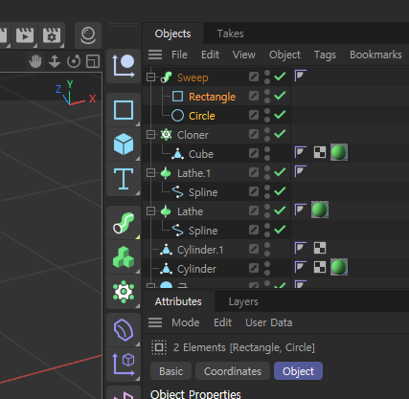Show the Coordinates properties tab

pyautogui.click(x=233, y=371)
